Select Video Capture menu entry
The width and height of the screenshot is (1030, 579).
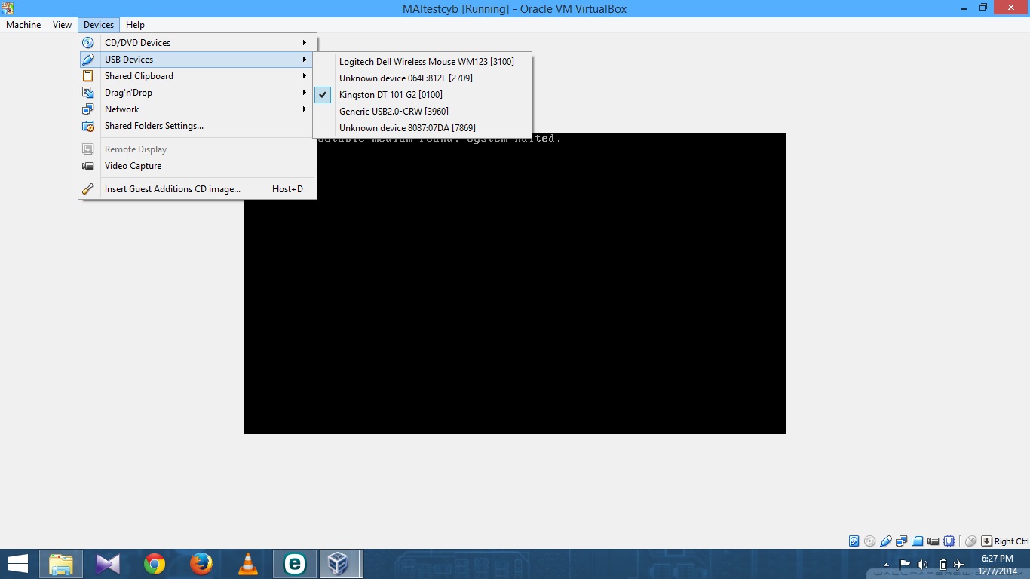pyautogui.click(x=198, y=166)
